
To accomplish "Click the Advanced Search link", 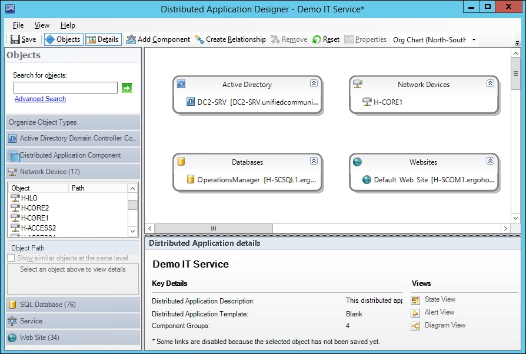I will pos(40,99).
